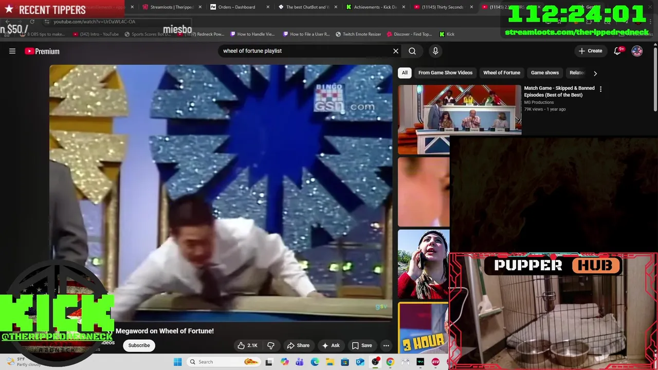Subscribe to the channel
658x370 pixels.
(139, 345)
